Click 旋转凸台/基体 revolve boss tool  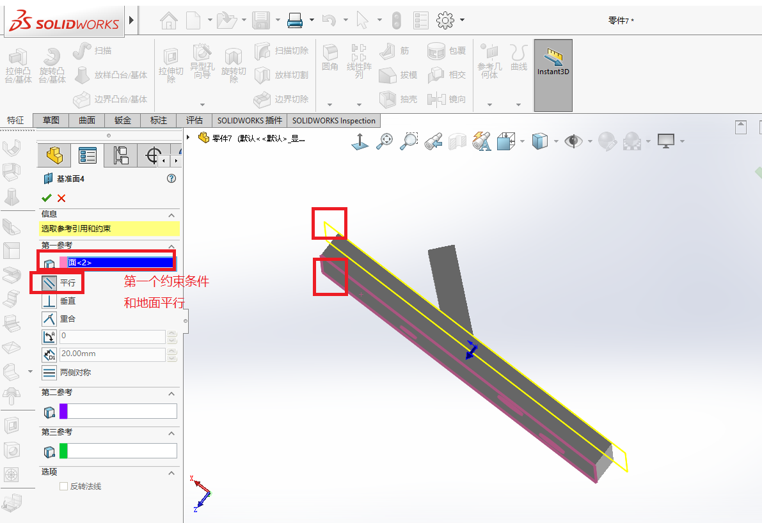[x=52, y=66]
